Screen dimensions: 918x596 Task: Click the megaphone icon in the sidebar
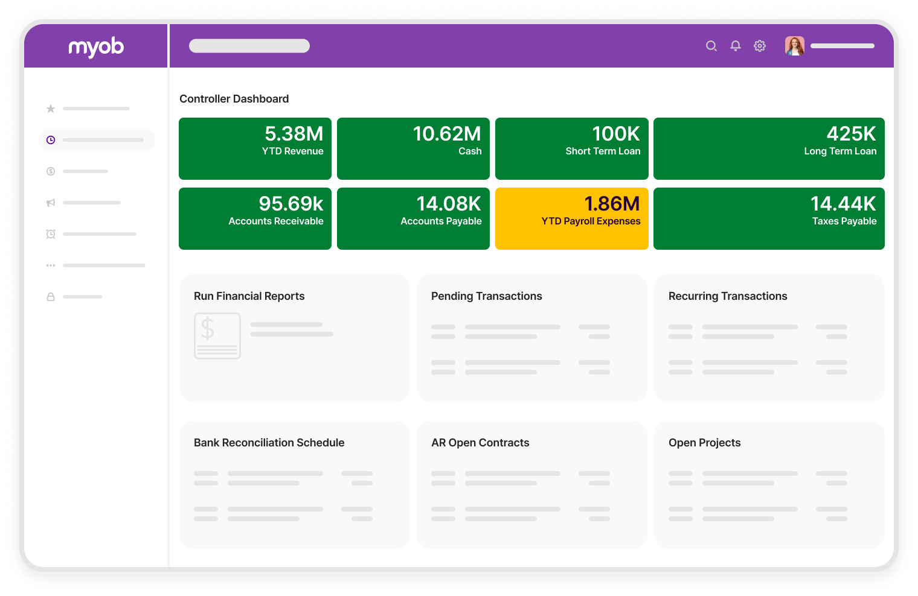[x=51, y=203]
